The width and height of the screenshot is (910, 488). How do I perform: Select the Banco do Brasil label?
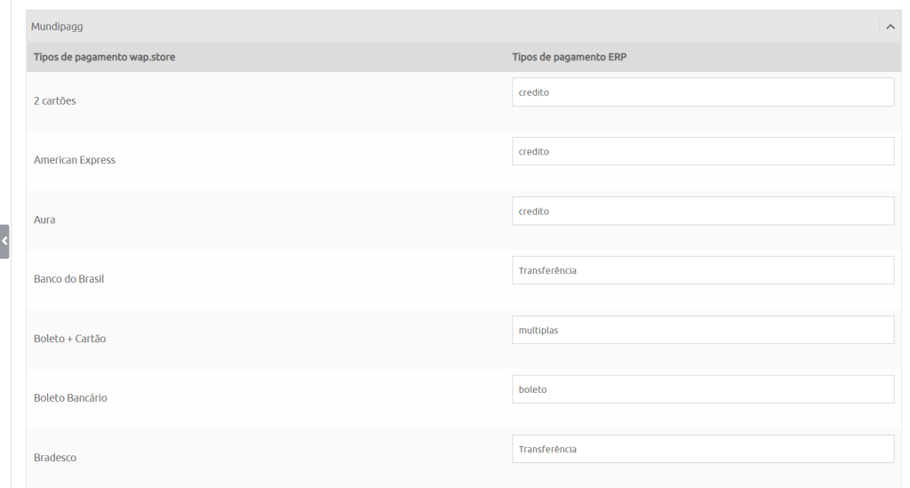pos(69,279)
